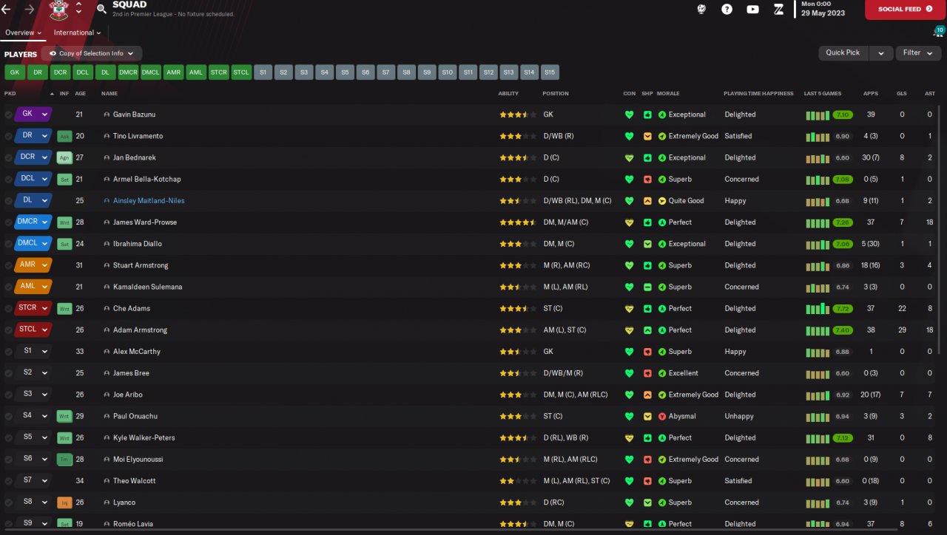Toggle selection circle for Tino Livramento

tap(8, 137)
